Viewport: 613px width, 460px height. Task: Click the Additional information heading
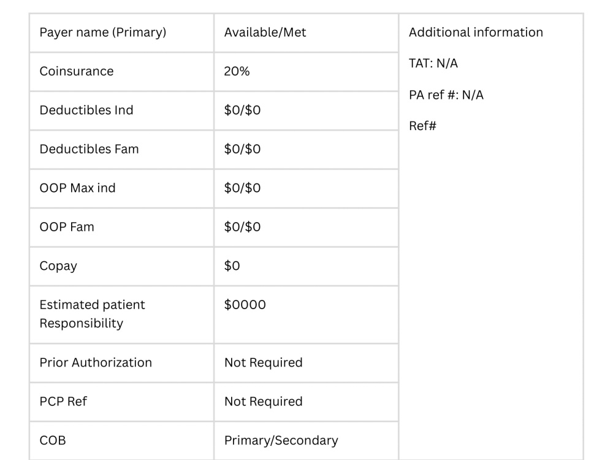(476, 32)
